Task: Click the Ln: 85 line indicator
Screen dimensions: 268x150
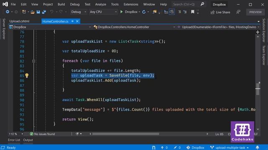Action: 219,134
